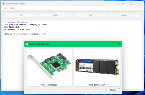145x95 pixels.
Task: Click the 'File -> Select controller...' hint text
Action: 25,34
